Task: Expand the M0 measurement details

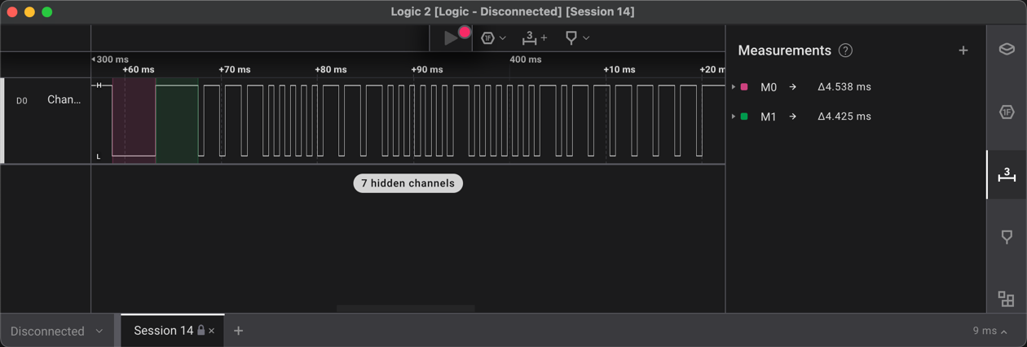Action: click(x=734, y=87)
